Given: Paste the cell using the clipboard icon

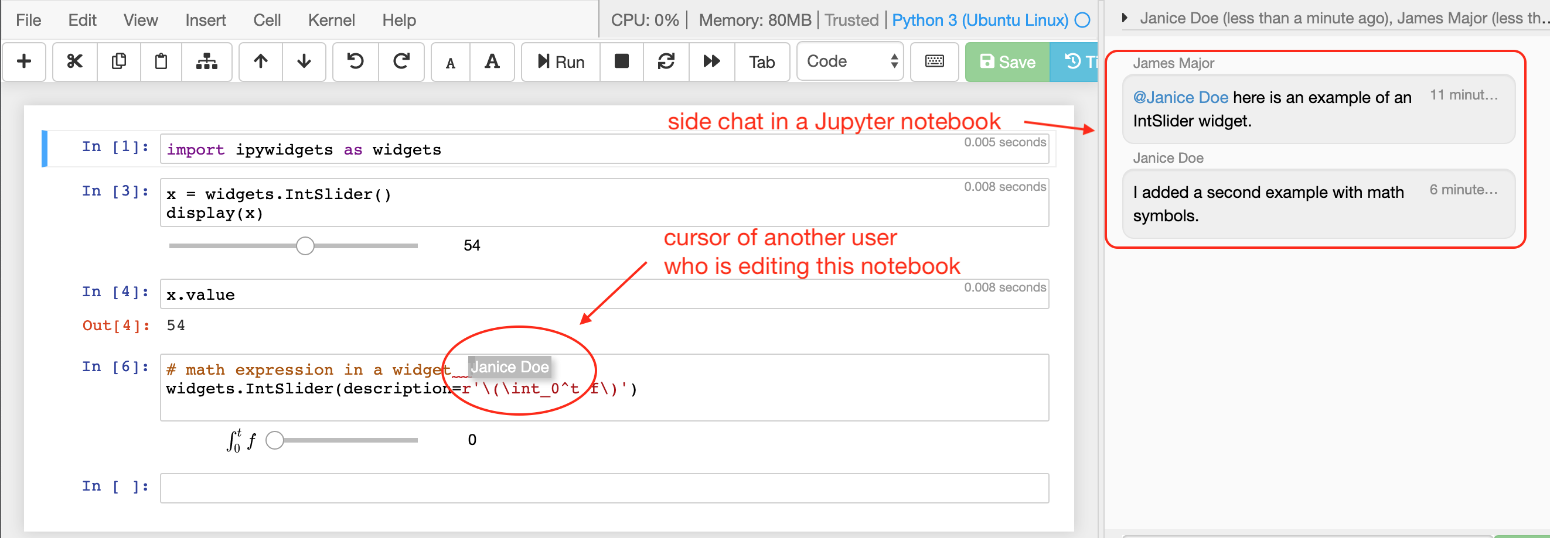Looking at the screenshot, I should [x=161, y=61].
